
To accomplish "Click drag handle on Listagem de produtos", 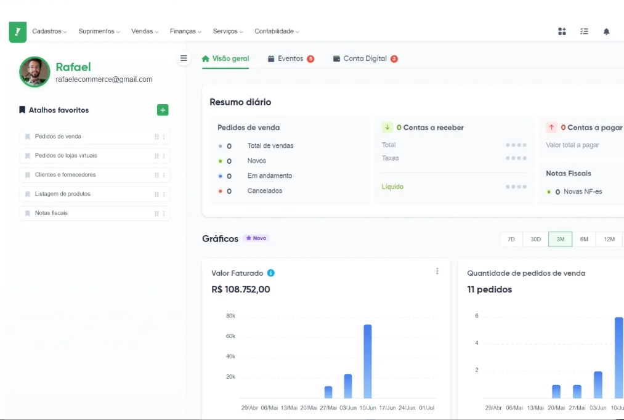I will coord(156,194).
